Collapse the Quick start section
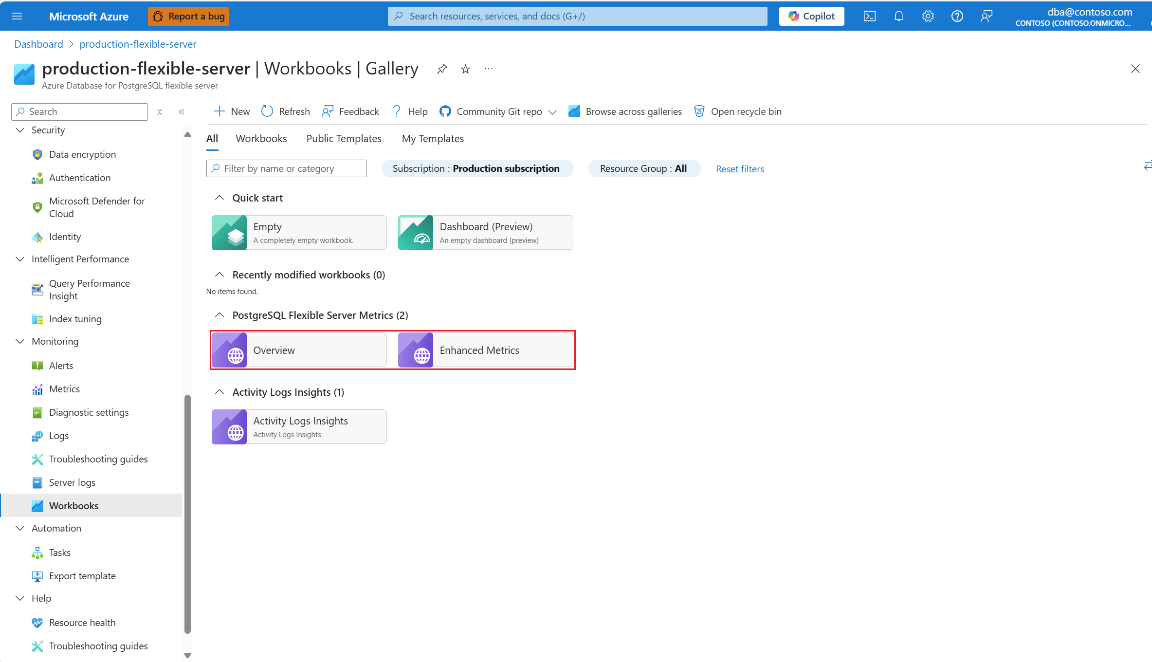1152x662 pixels. [219, 198]
